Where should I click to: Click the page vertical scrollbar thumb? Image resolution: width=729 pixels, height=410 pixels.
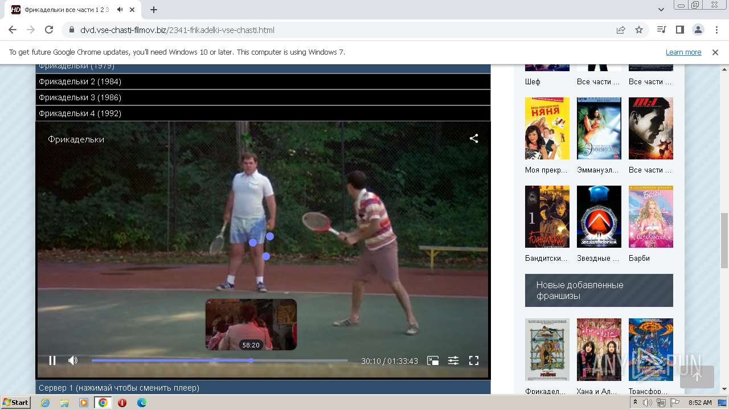724,240
